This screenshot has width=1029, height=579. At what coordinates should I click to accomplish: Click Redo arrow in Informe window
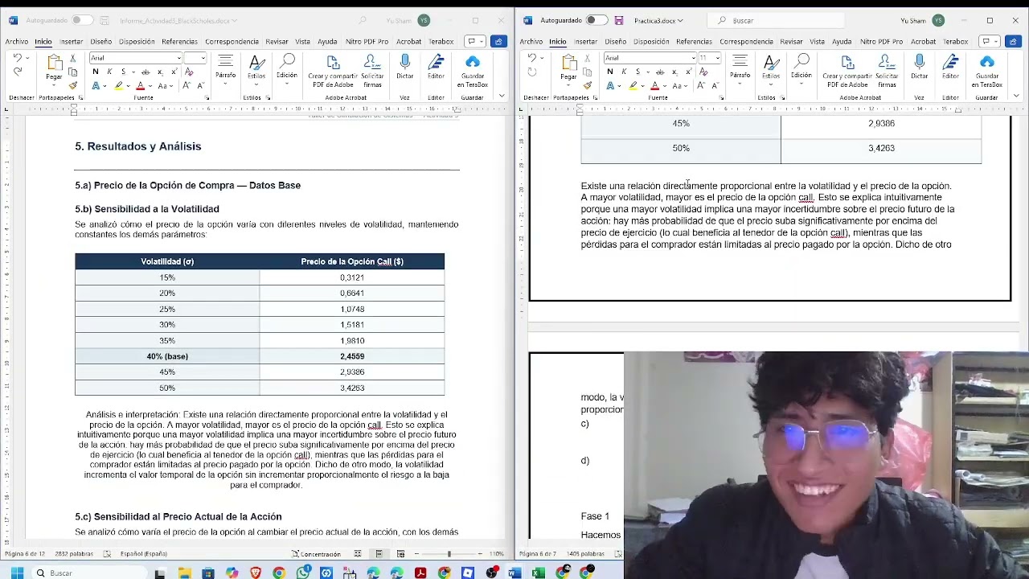[18, 72]
